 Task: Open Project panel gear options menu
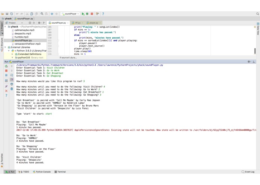(x=39, y=23)
